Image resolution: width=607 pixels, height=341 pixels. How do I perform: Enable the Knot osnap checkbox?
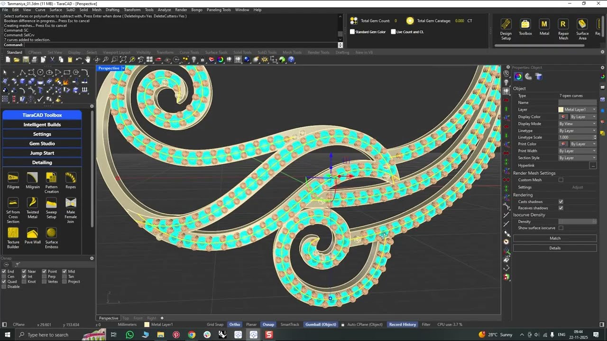[x=24, y=282]
